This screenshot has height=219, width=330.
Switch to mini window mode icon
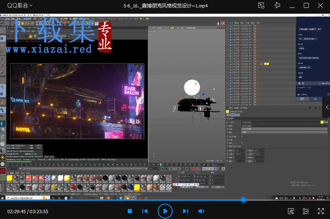click(261, 5)
